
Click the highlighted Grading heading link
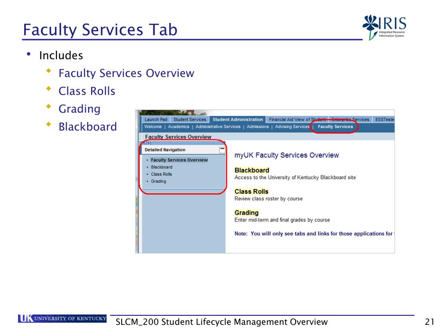pos(246,213)
